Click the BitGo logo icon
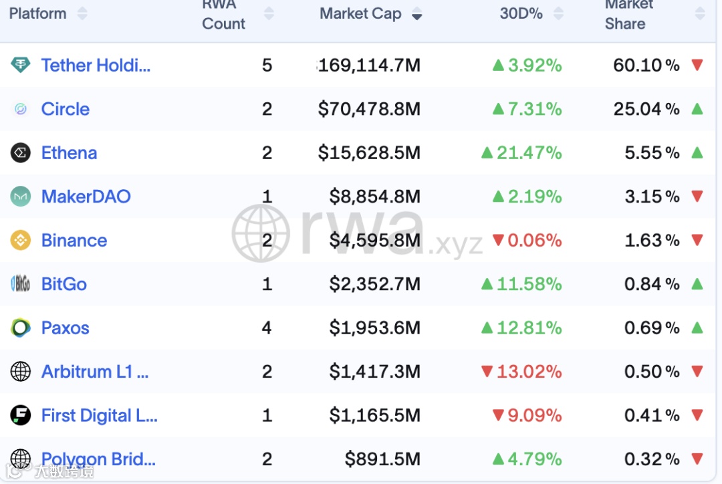The width and height of the screenshot is (722, 484). [21, 284]
